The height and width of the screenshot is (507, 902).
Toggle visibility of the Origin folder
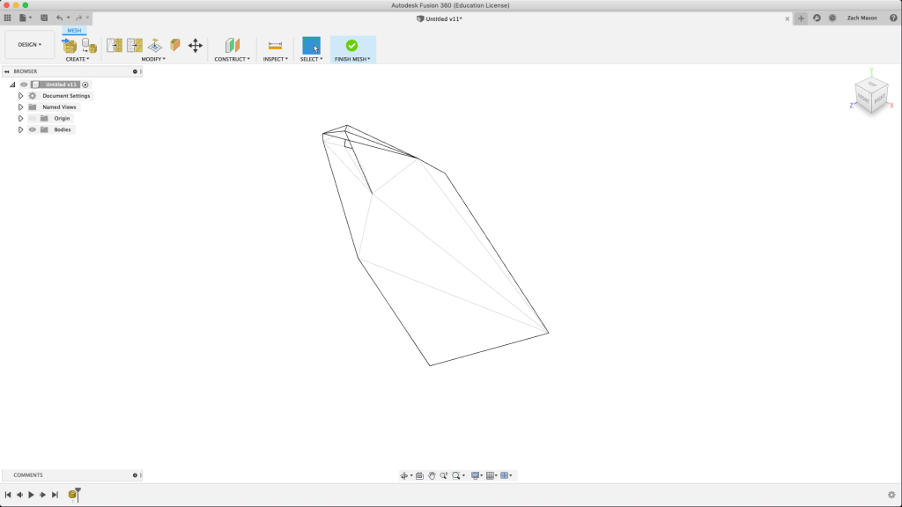point(33,118)
